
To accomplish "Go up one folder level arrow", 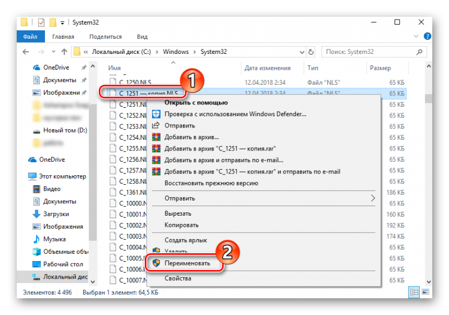I will coord(64,52).
